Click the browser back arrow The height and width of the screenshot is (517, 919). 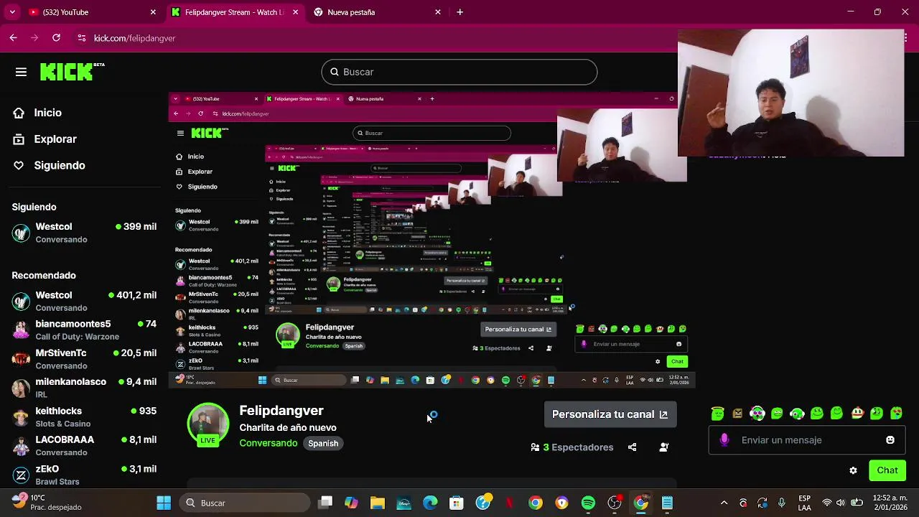(x=13, y=38)
